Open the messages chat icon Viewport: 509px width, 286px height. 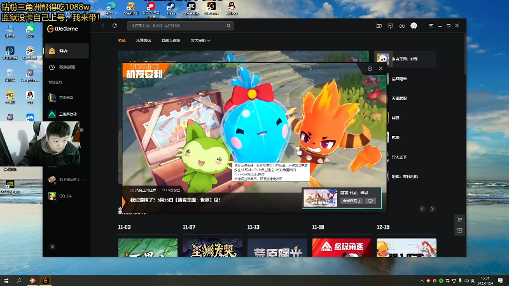click(391, 25)
